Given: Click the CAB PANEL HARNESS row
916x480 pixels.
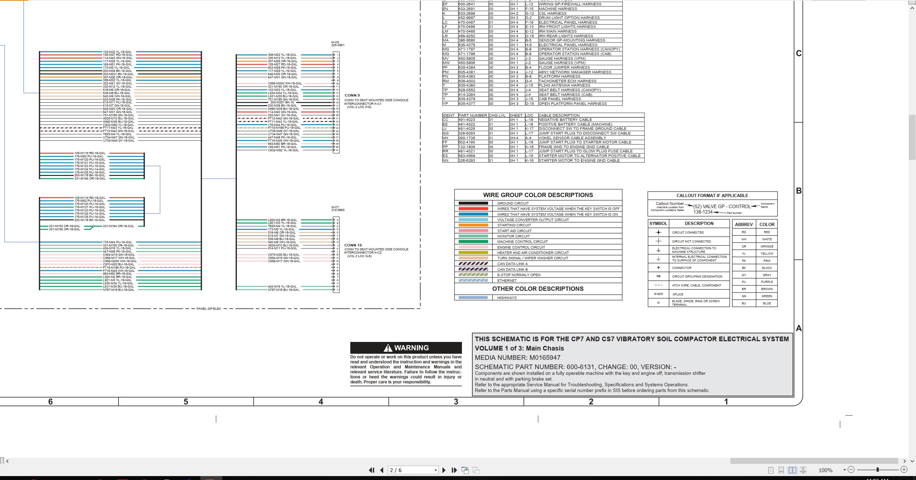Looking at the screenshot, I should click(x=532, y=99).
